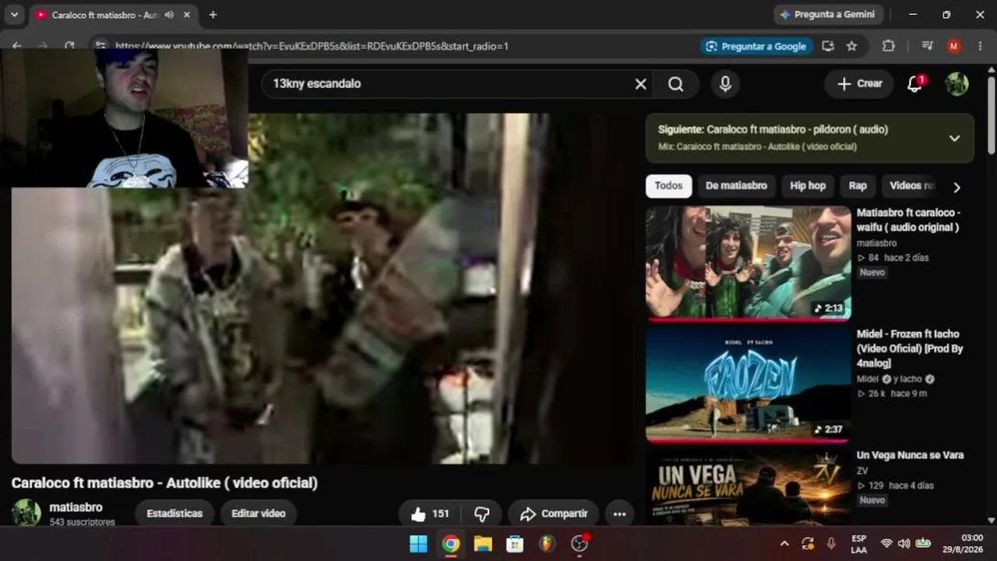The image size is (997, 561).
Task: Open the Un Vega Nunca se Vara title
Action: (x=910, y=455)
